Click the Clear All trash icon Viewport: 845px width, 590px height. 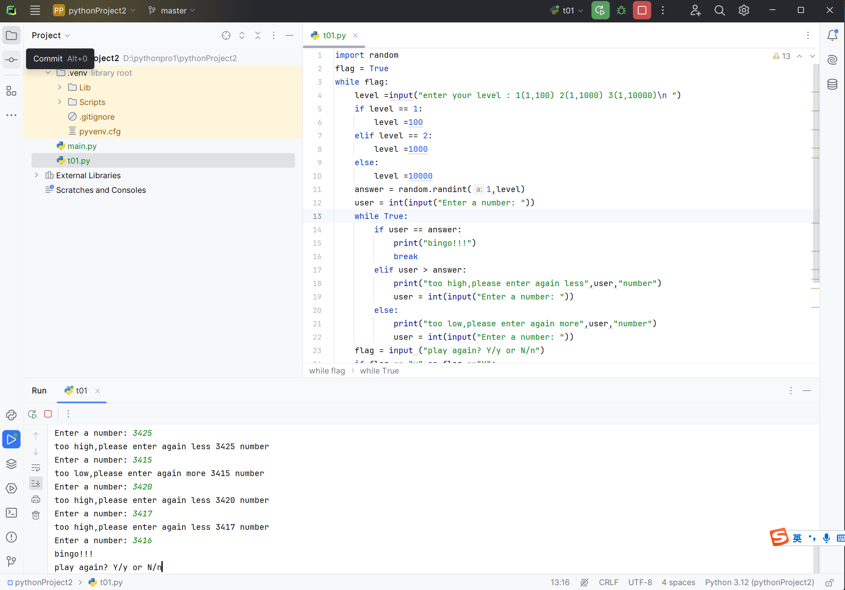[x=36, y=515]
